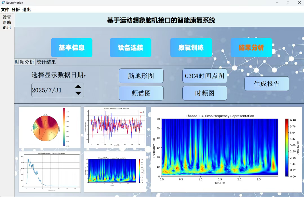This screenshot has height=197, width=304.
Task: Select 结果分析
Action: pos(251,47)
